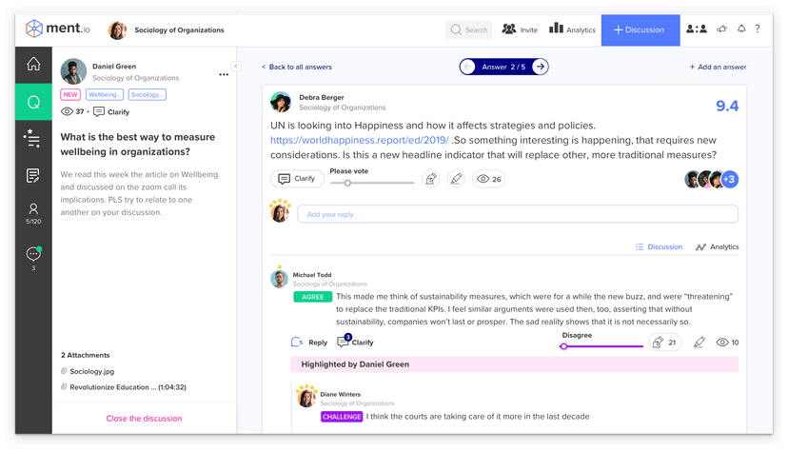Switch to Analytics tab under the answer
The width and height of the screenshot is (788, 451).
coord(718,246)
